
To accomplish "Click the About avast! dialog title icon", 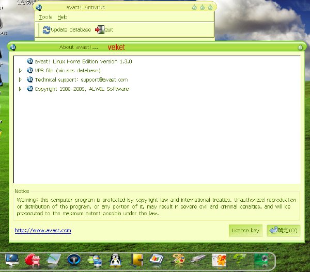I will point(13,47).
